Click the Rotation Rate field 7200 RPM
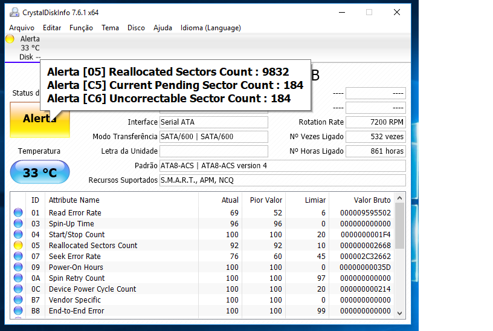This screenshot has width=493, height=331. [x=376, y=122]
